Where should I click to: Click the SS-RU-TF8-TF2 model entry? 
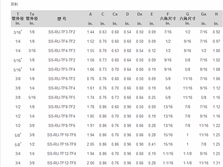click(61, 107)
